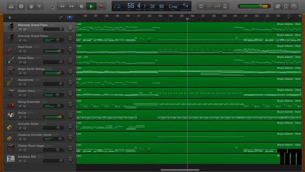Viewport: 305px width, 172px height.
Task: Solo the Saxophone track with headphones
Action: click(x=25, y=84)
